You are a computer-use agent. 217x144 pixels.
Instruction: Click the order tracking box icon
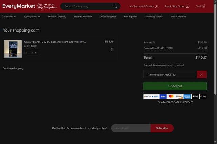188,6
